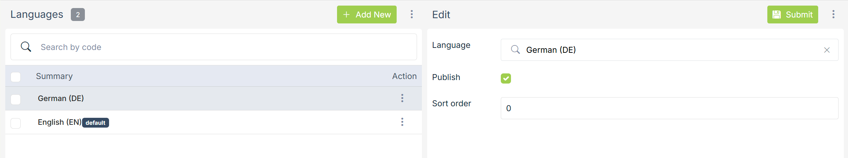Check the German (DE) row checkbox
Viewport: 848px width, 158px height.
click(16, 99)
